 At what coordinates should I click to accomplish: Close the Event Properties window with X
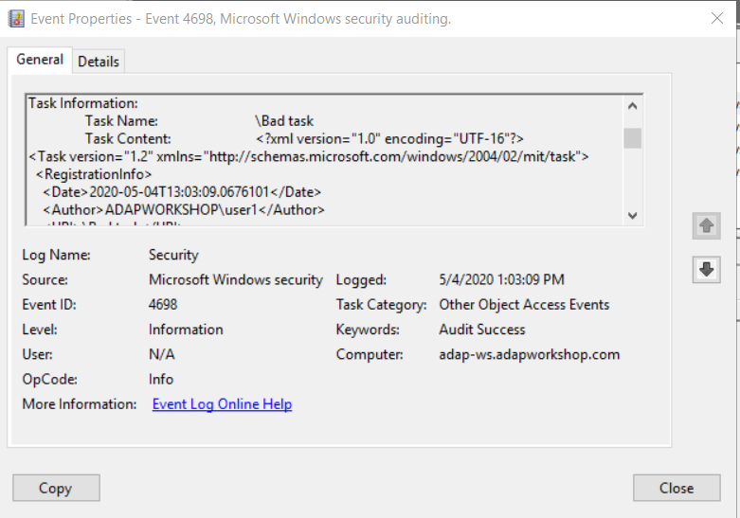click(x=717, y=18)
